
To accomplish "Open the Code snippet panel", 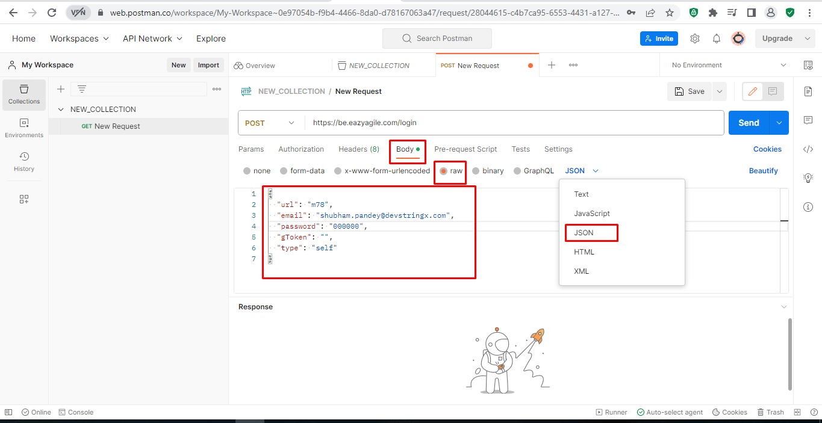I will pyautogui.click(x=808, y=149).
